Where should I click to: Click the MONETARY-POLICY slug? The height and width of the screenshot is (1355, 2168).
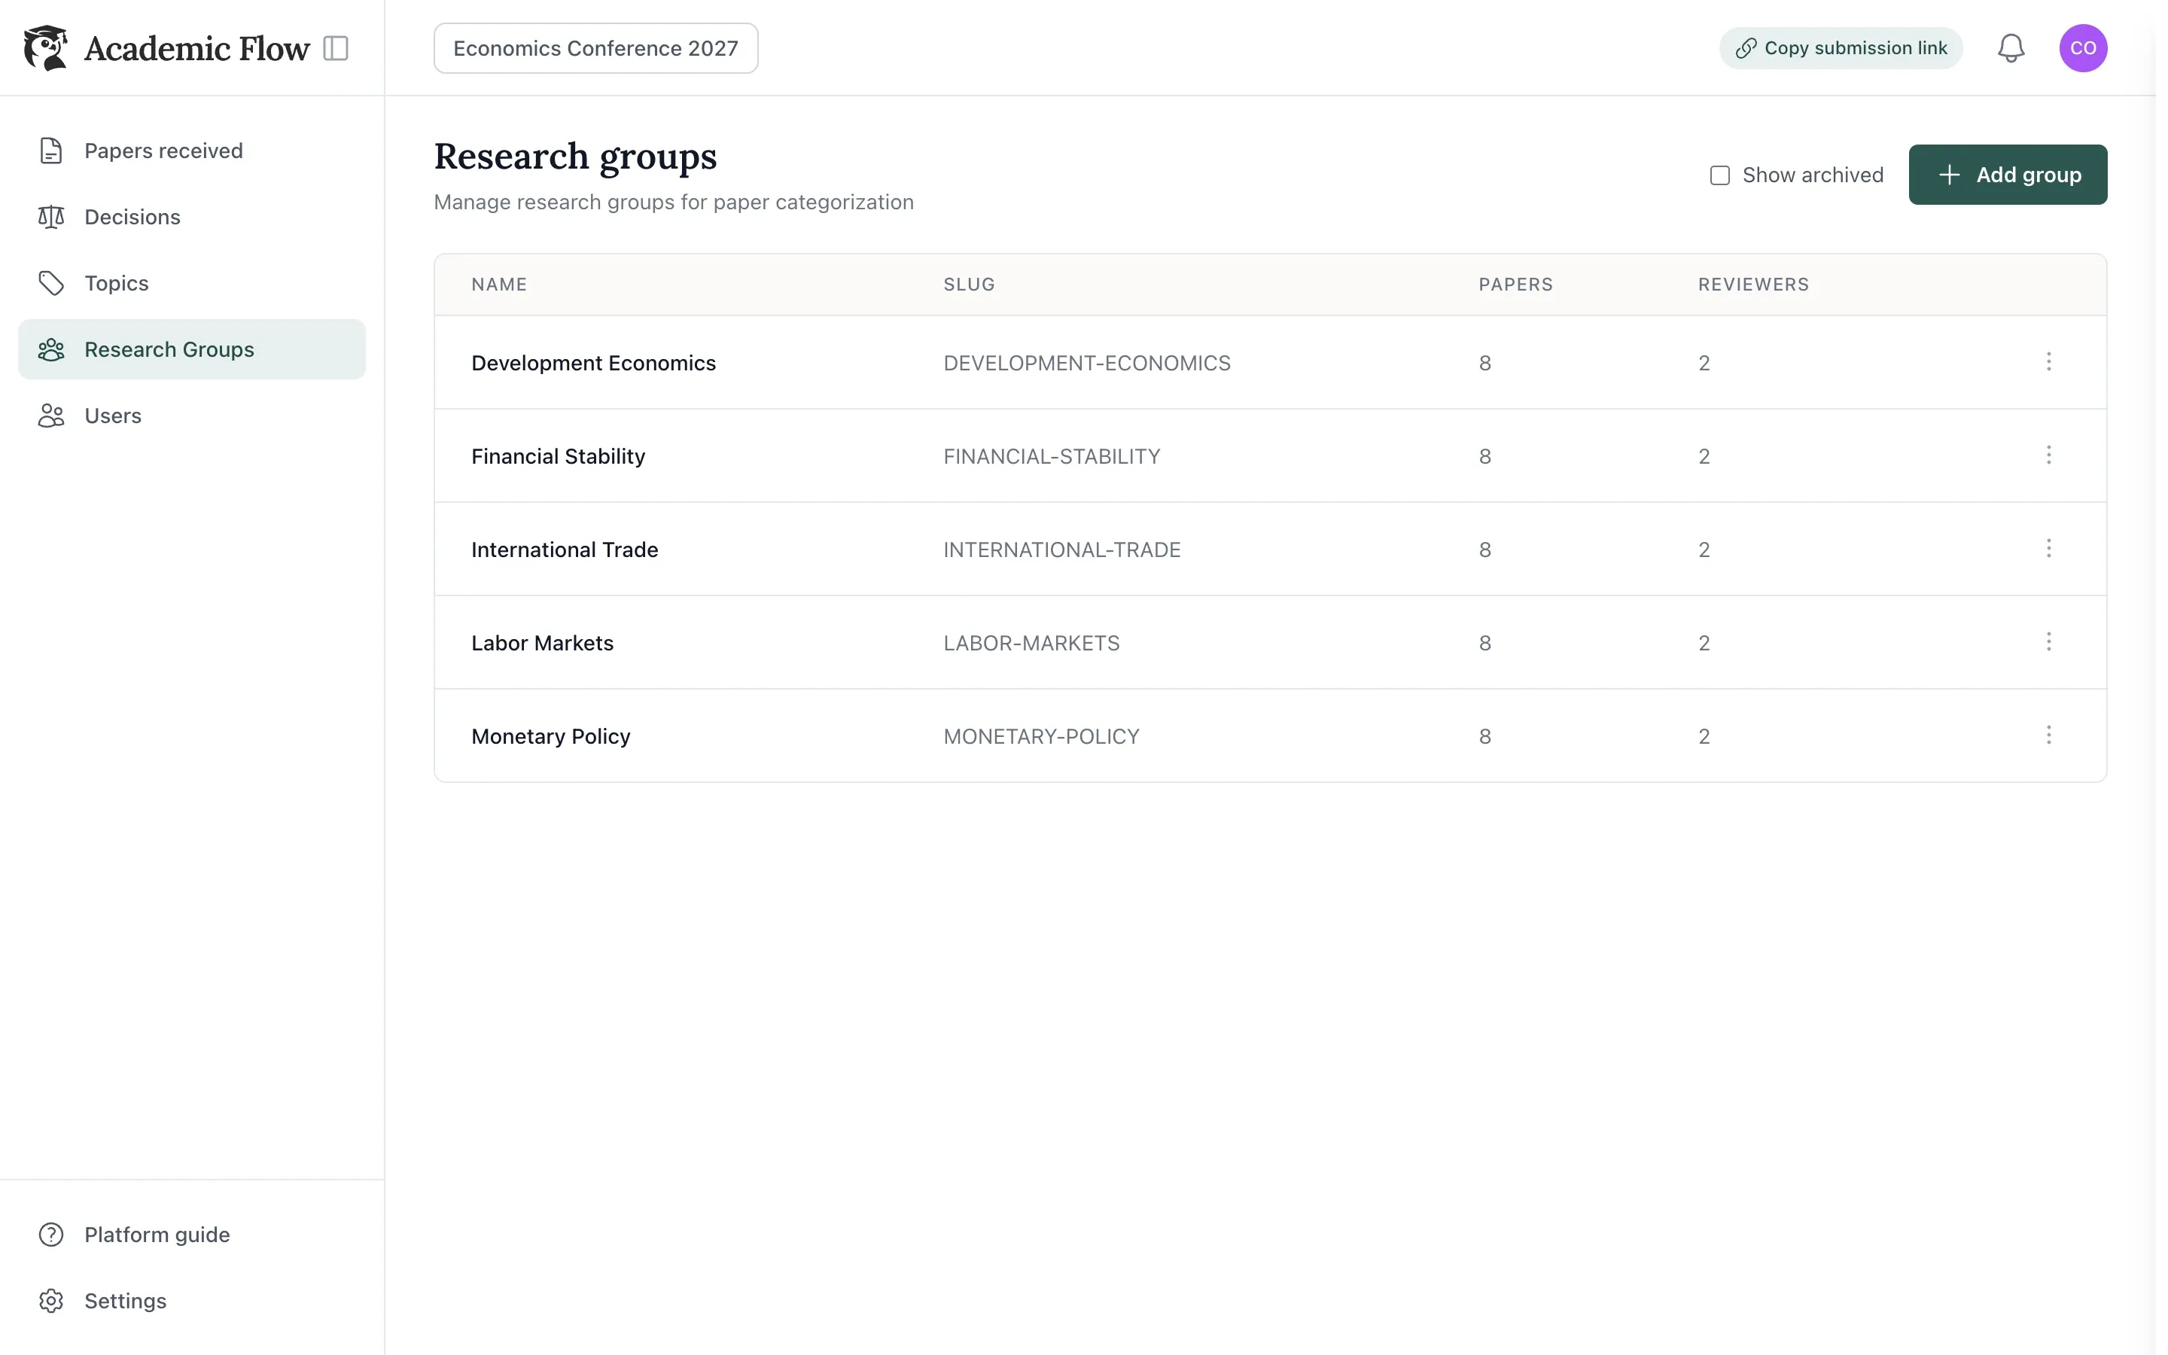[x=1041, y=737]
